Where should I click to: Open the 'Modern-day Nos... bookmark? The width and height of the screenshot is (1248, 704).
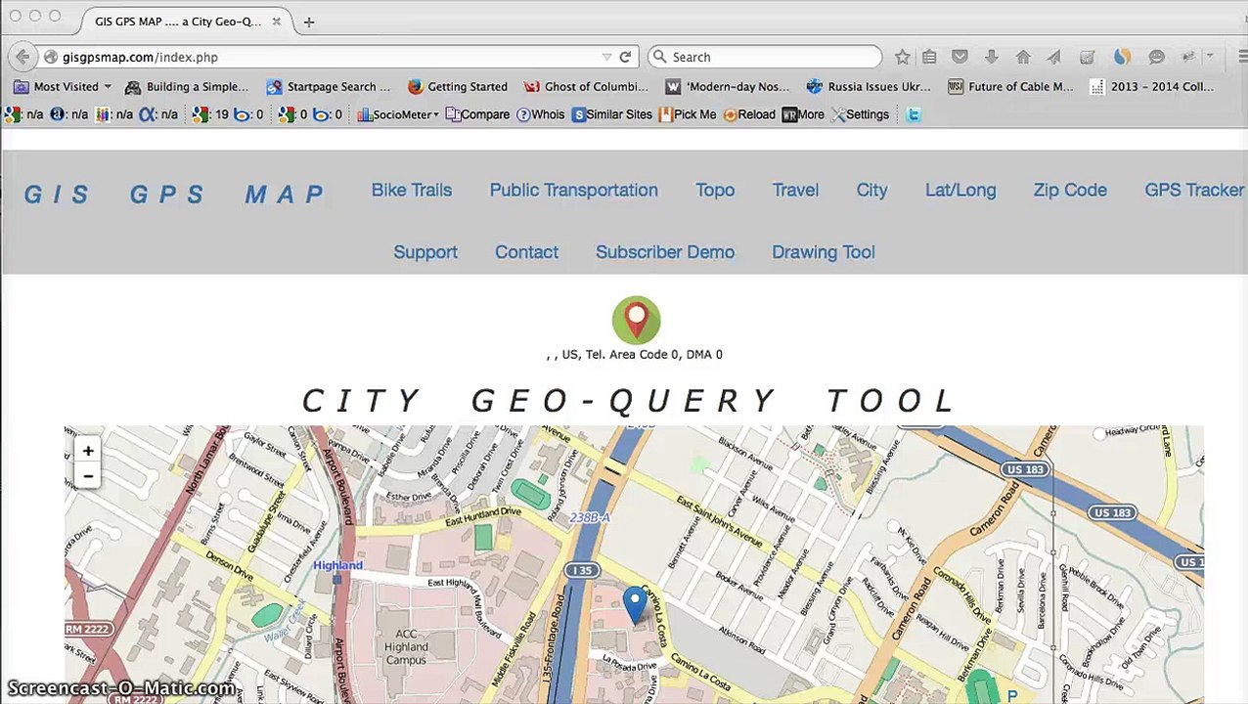[727, 86]
